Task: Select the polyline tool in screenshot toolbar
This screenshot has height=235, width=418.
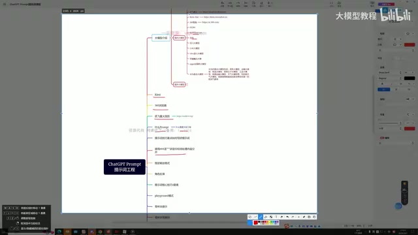Action: 255,217
